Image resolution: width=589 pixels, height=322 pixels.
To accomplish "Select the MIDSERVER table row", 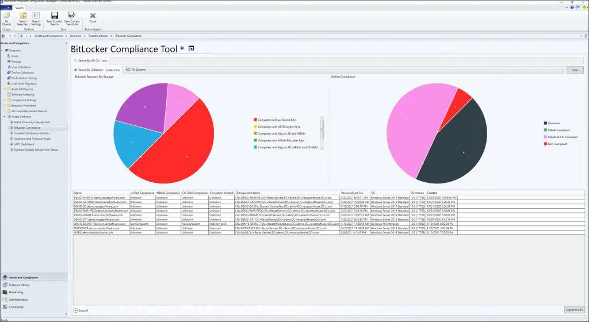I will [x=328, y=228].
